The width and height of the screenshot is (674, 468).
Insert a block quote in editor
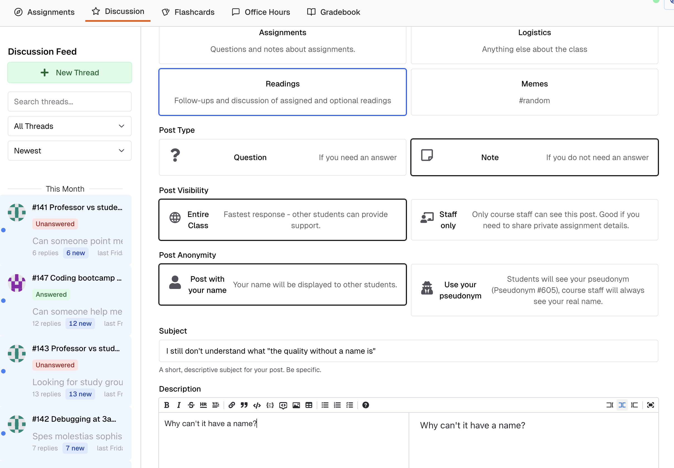(x=244, y=405)
